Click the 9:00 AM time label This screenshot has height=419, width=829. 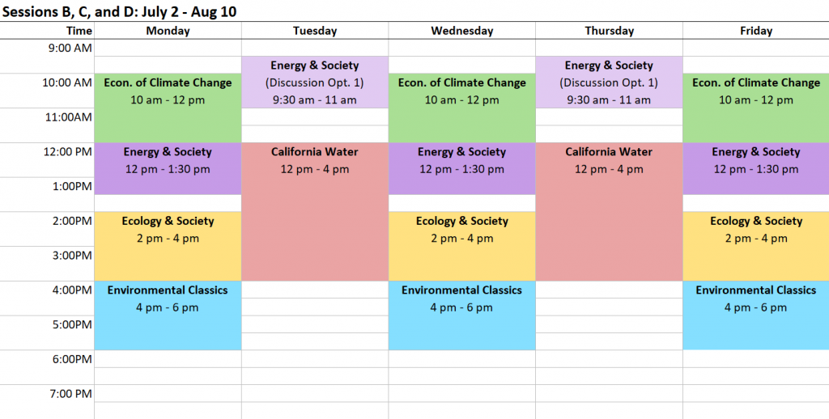(x=70, y=48)
